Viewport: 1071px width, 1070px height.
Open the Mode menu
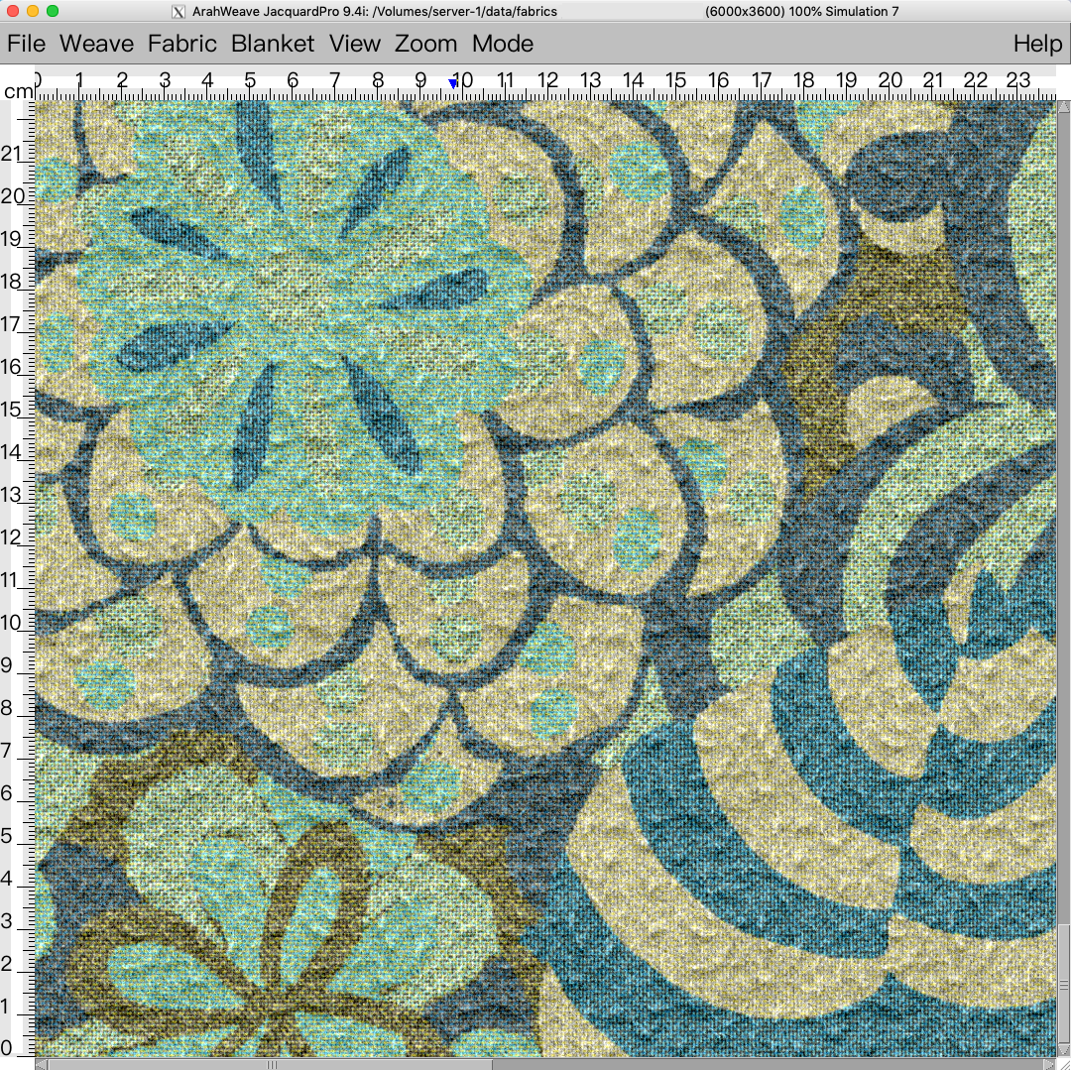503,44
